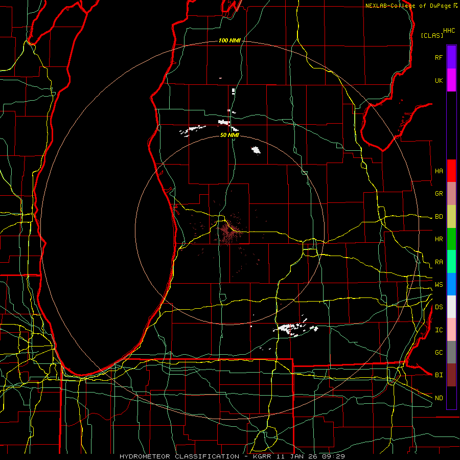Image resolution: width=460 pixels, height=460 pixels.
Task: Click the WS legend label
Action: 439,284
